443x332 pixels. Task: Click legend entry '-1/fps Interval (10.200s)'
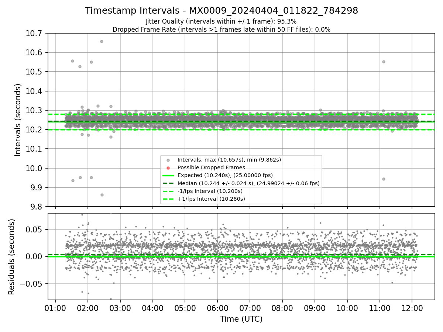(x=210, y=191)
